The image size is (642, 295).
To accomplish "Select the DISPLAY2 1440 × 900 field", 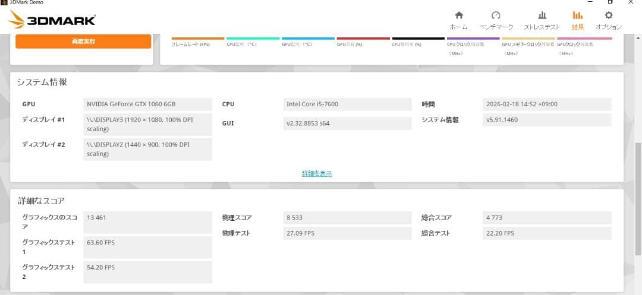I will pos(148,149).
